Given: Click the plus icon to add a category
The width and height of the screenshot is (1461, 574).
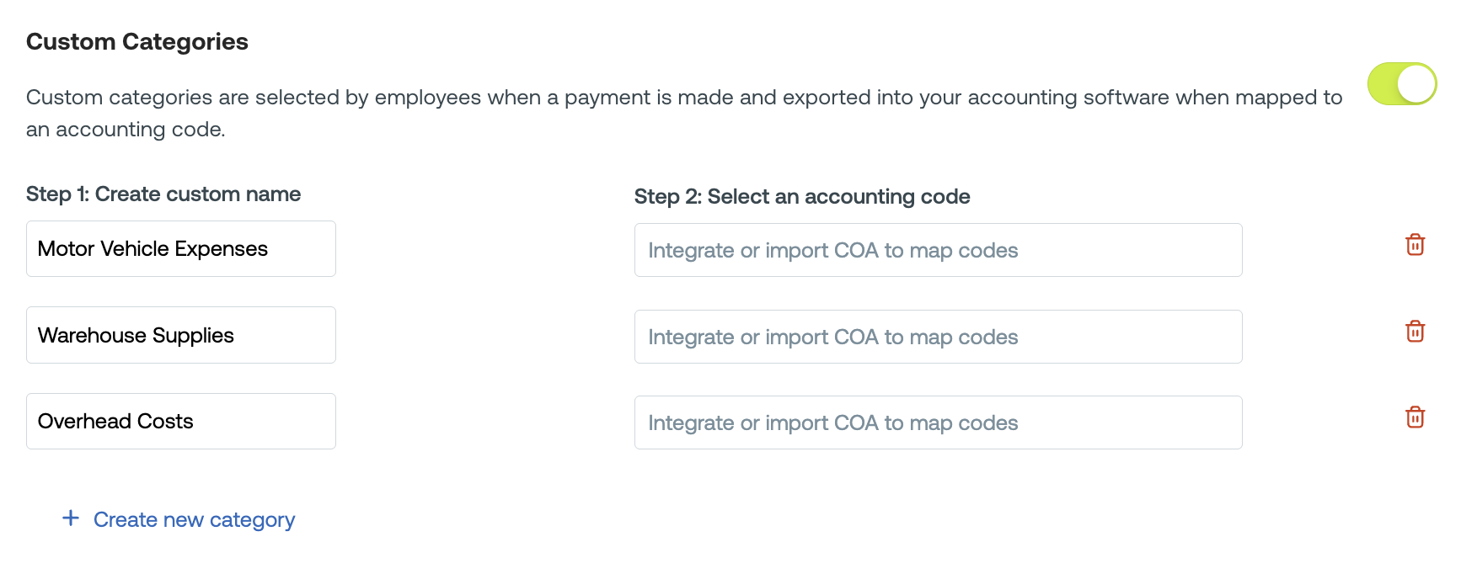Looking at the screenshot, I should [x=71, y=518].
